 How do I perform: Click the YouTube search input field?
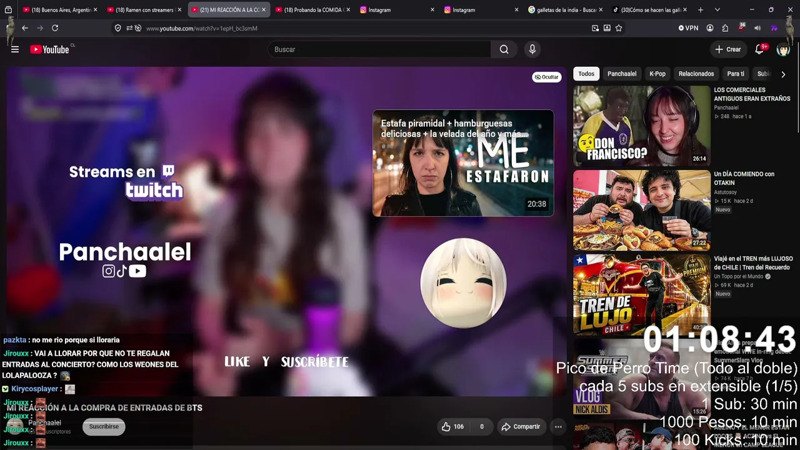point(379,49)
